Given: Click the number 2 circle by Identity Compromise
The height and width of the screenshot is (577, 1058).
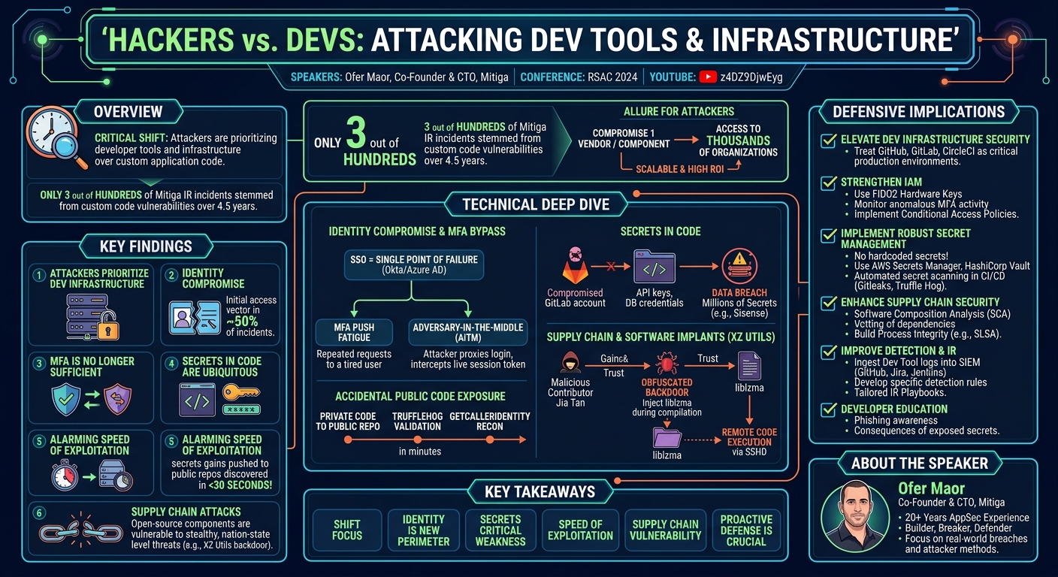Looking at the screenshot, I should tap(171, 275).
